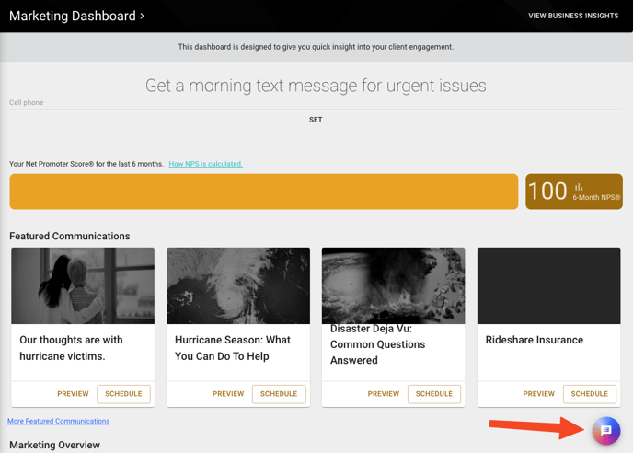Schedule the Rideshare Insurance communication
The width and height of the screenshot is (633, 453).
590,394
